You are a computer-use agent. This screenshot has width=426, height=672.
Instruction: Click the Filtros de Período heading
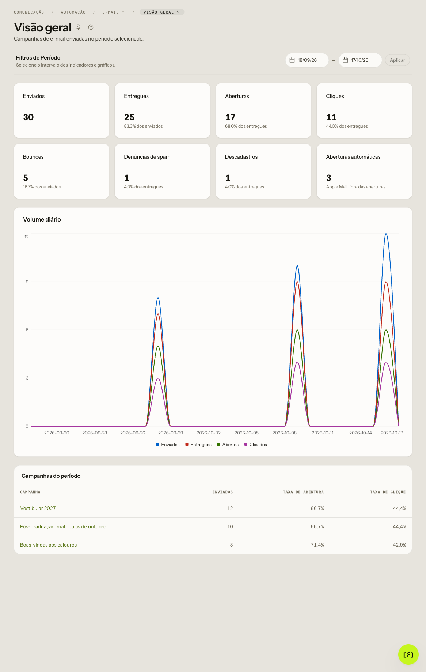pos(38,58)
